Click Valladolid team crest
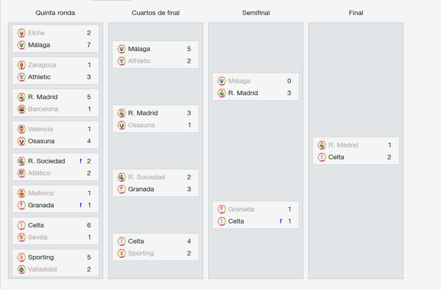The width and height of the screenshot is (441, 290). point(22,269)
